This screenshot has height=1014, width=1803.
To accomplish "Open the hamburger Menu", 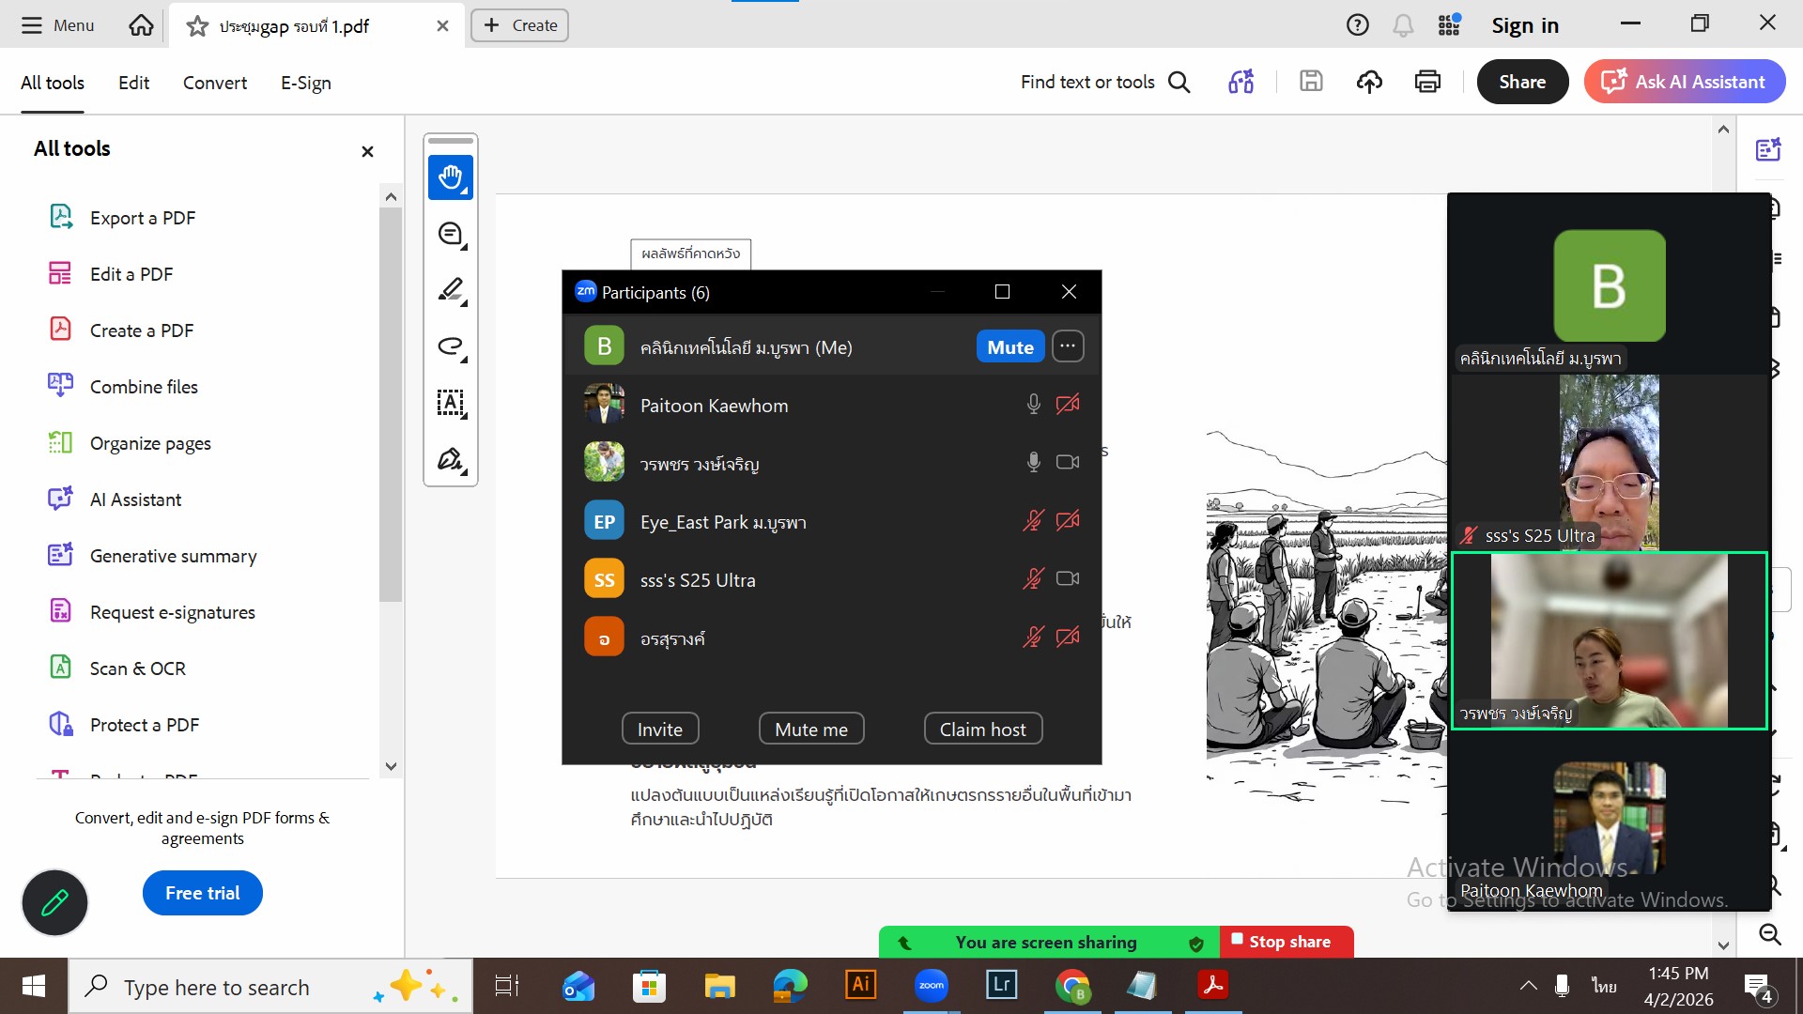I will tap(58, 25).
